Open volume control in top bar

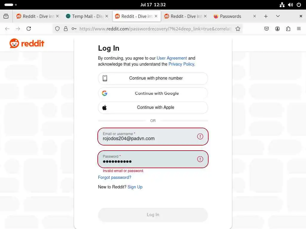click(x=290, y=5)
